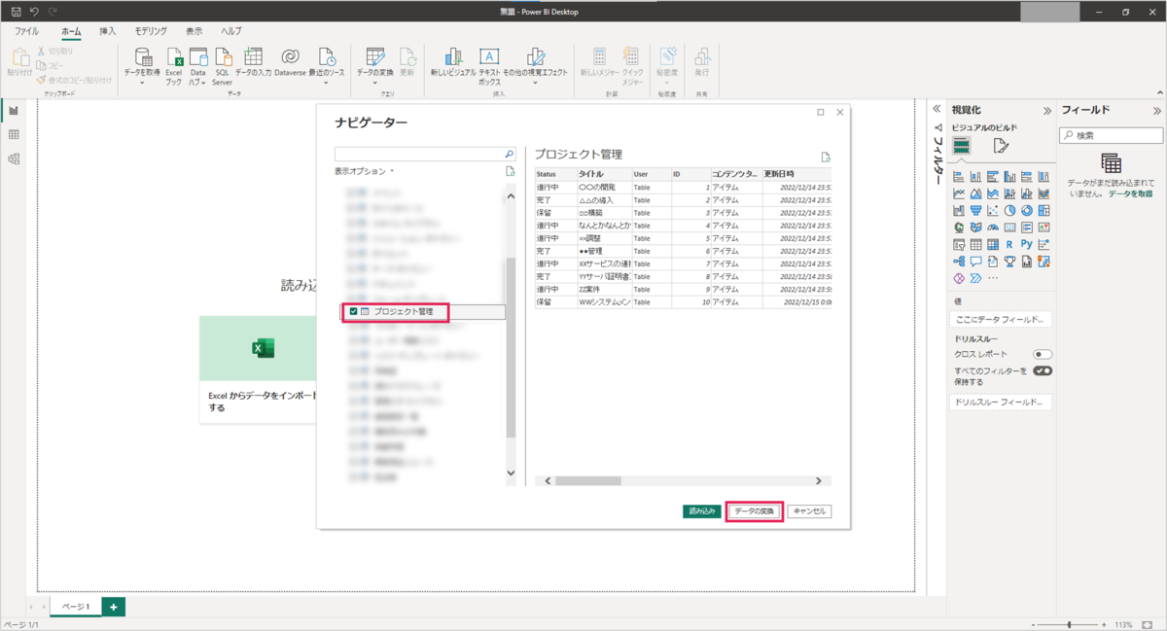
Task: Click the Status column header
Action: tap(555, 174)
